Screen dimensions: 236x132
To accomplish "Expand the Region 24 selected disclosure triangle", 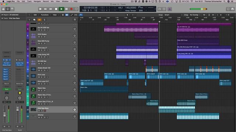I will [x=2, y=15].
